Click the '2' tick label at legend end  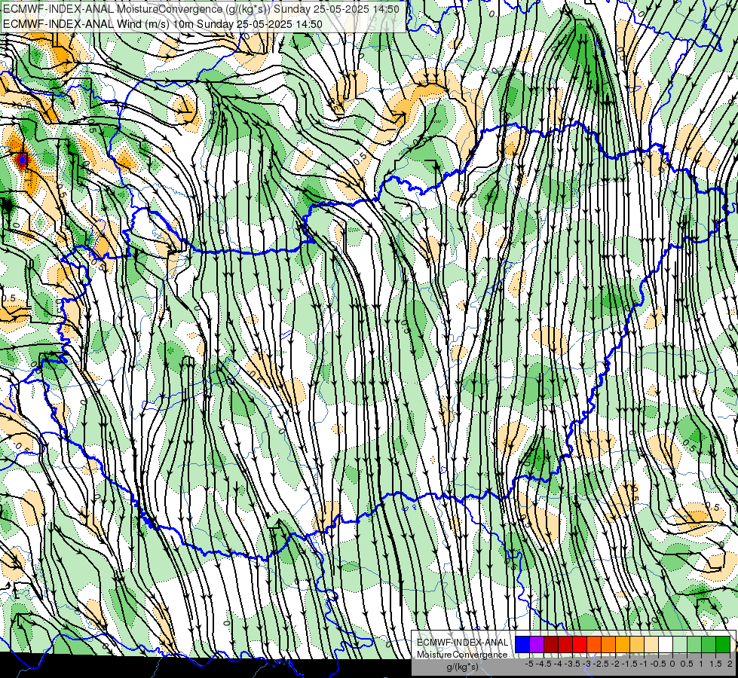(730, 664)
